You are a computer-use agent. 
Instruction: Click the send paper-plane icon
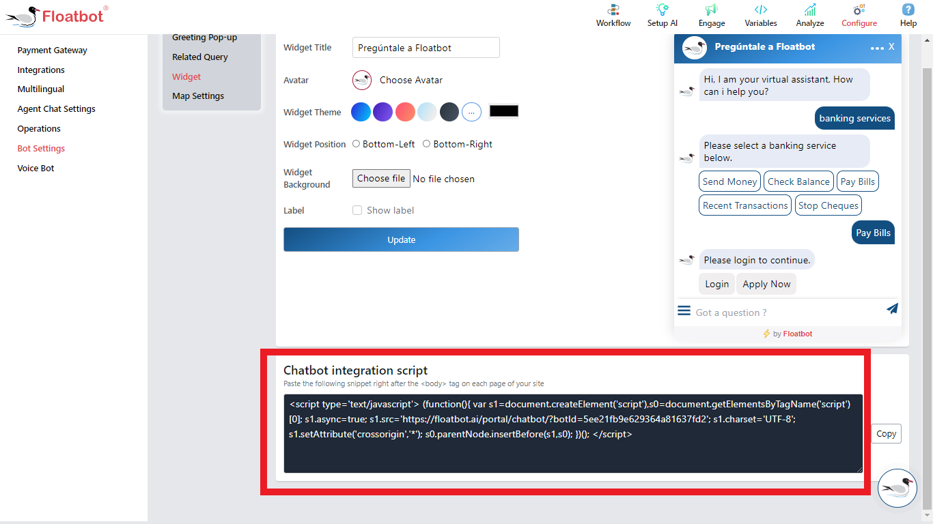click(892, 308)
